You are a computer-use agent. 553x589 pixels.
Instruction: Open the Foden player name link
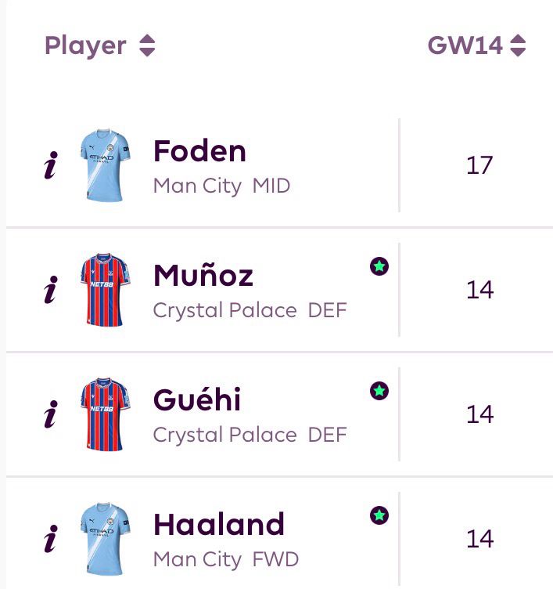[x=199, y=151]
